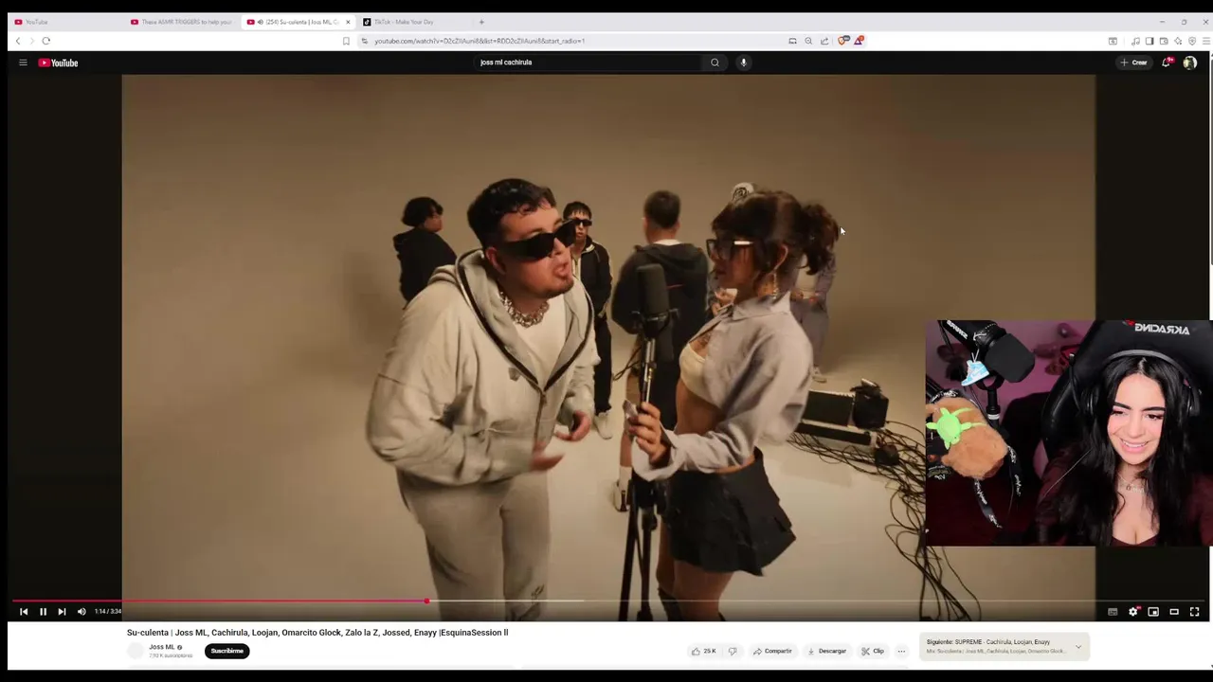This screenshot has height=682, width=1213.
Task: Switch to the 'These ASMR TRIGGERS' tab
Action: point(183,22)
